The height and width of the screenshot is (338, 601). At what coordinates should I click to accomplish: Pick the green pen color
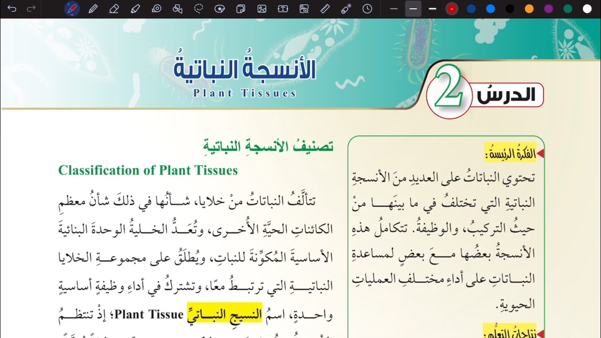click(x=568, y=9)
